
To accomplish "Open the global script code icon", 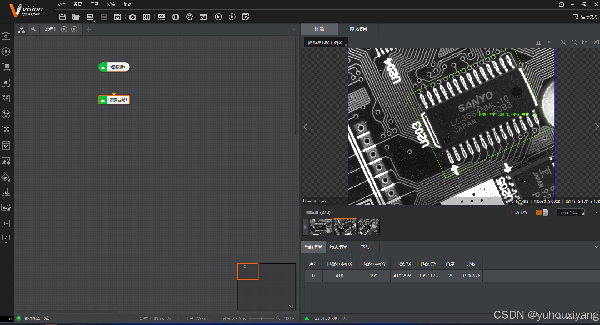I will coord(203,17).
